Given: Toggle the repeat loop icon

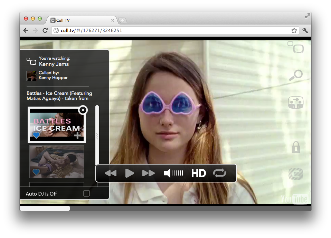Looking at the screenshot, I should click(219, 173).
